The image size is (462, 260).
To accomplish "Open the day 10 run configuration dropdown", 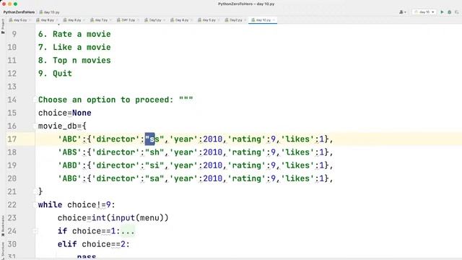I will pos(424,12).
